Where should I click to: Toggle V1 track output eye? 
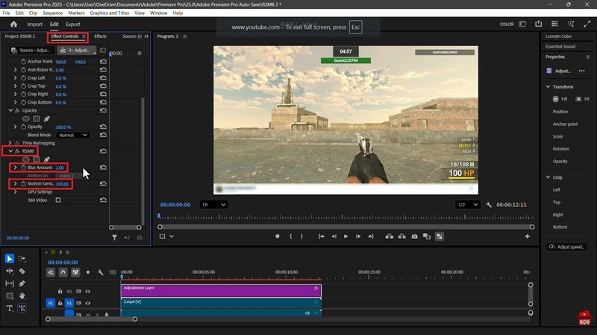[88, 303]
